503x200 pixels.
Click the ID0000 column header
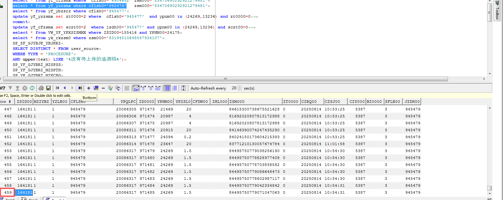(x=146, y=102)
